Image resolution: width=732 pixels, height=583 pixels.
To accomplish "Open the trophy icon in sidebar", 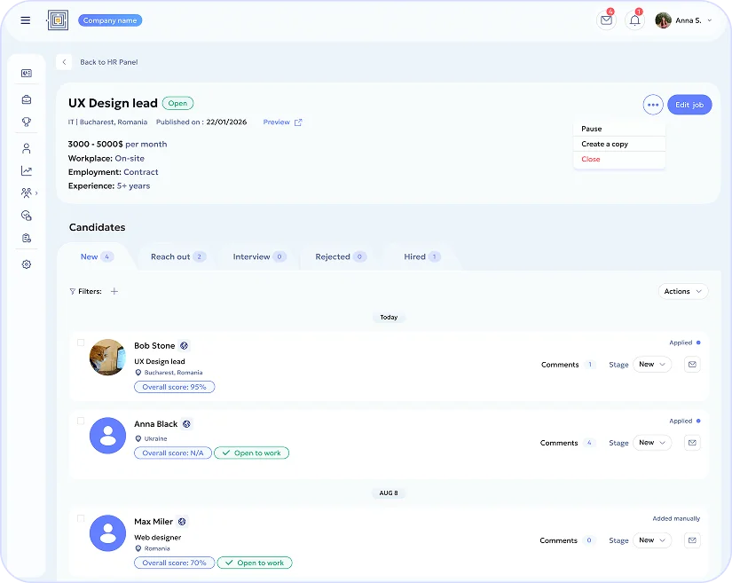I will click(x=27, y=122).
